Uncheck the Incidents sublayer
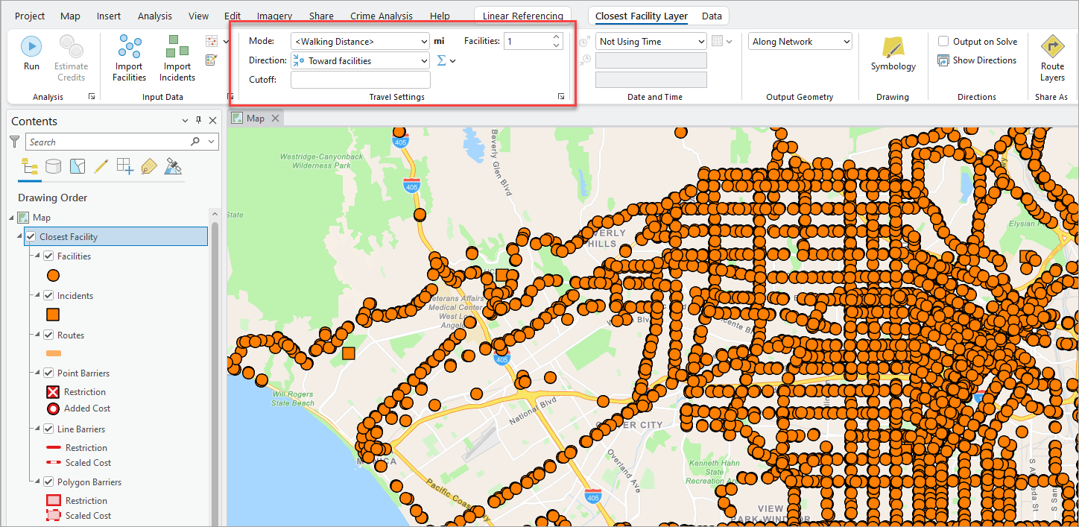1079x527 pixels. [x=48, y=296]
